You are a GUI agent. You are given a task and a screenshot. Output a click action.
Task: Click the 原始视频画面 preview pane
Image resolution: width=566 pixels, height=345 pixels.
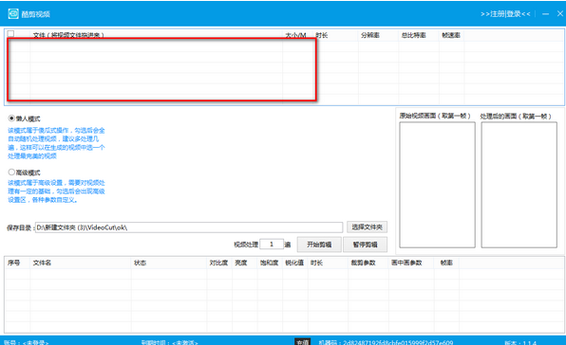[x=437, y=185]
